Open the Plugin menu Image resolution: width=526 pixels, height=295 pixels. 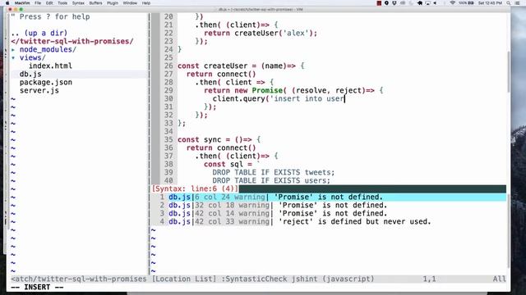pos(113,3)
